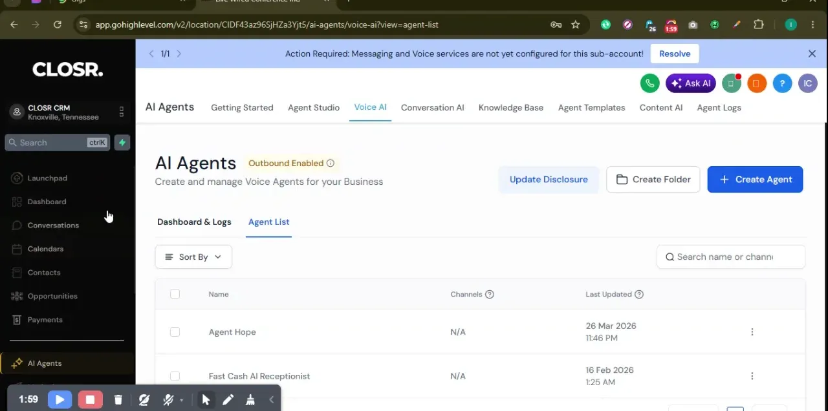Click the Last Updated column help icon

pos(639,295)
